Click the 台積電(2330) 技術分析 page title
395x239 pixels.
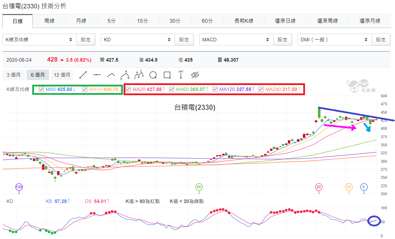35,6
